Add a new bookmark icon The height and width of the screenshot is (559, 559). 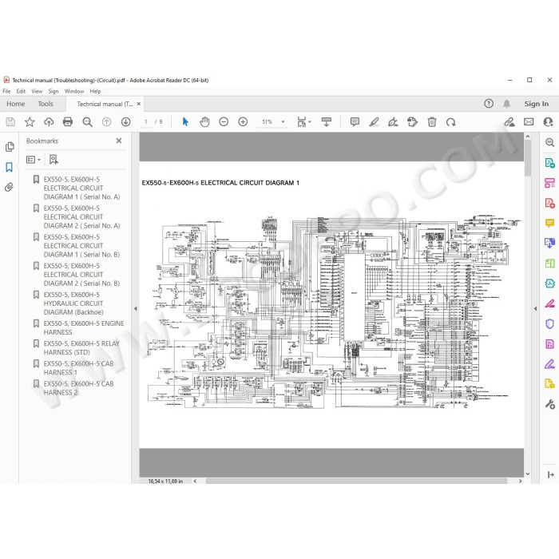(54, 160)
